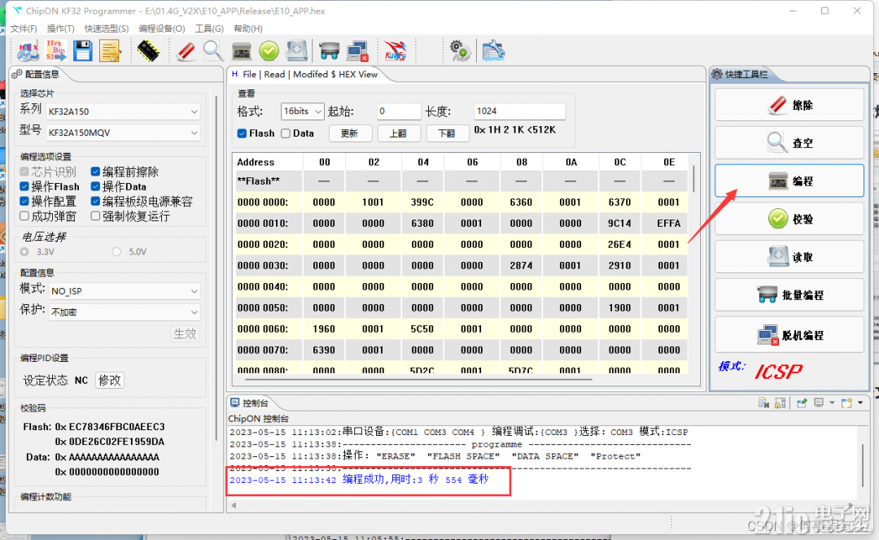The image size is (879, 540).
Task: Click the wrench tools toolbar icon
Action: point(493,51)
